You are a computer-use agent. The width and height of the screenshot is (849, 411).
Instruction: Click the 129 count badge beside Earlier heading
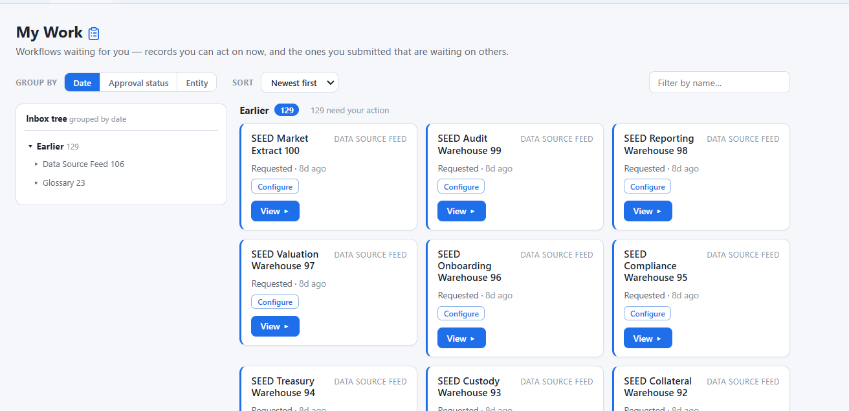(x=287, y=110)
